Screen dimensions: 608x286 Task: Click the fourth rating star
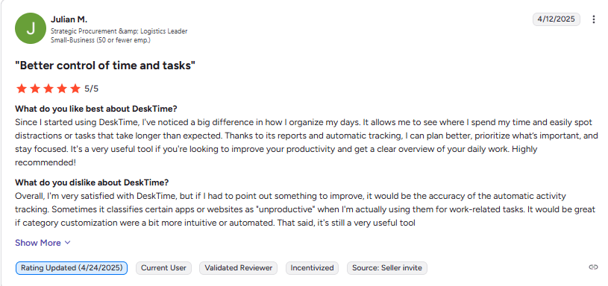coord(62,89)
